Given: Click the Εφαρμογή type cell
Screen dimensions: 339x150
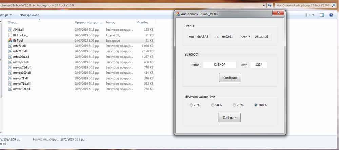Looking at the screenshot, I should (113, 41).
